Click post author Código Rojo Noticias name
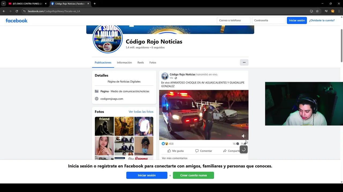343x192 pixels. [182, 74]
